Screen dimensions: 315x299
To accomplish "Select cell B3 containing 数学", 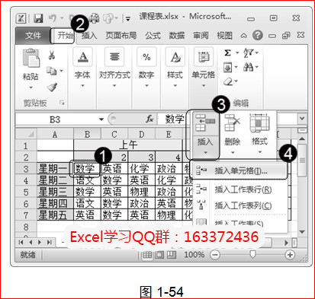I will click(x=87, y=168).
